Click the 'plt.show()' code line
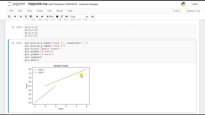The width and height of the screenshot is (205, 115). (32, 60)
